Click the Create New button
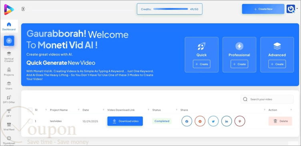The image size is (301, 146). pyautogui.click(x=263, y=9)
